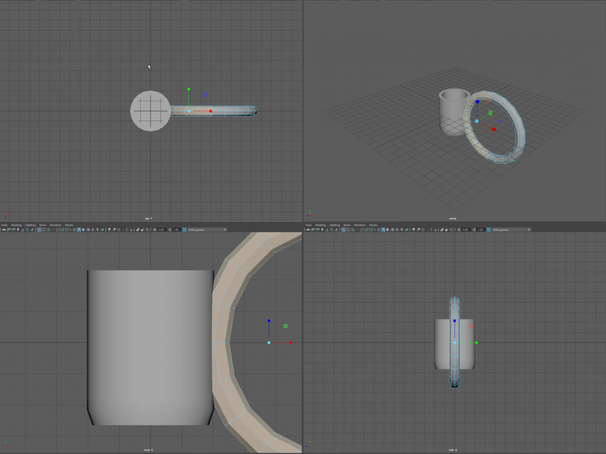Open Shading menu in the front panel

(x=16, y=225)
